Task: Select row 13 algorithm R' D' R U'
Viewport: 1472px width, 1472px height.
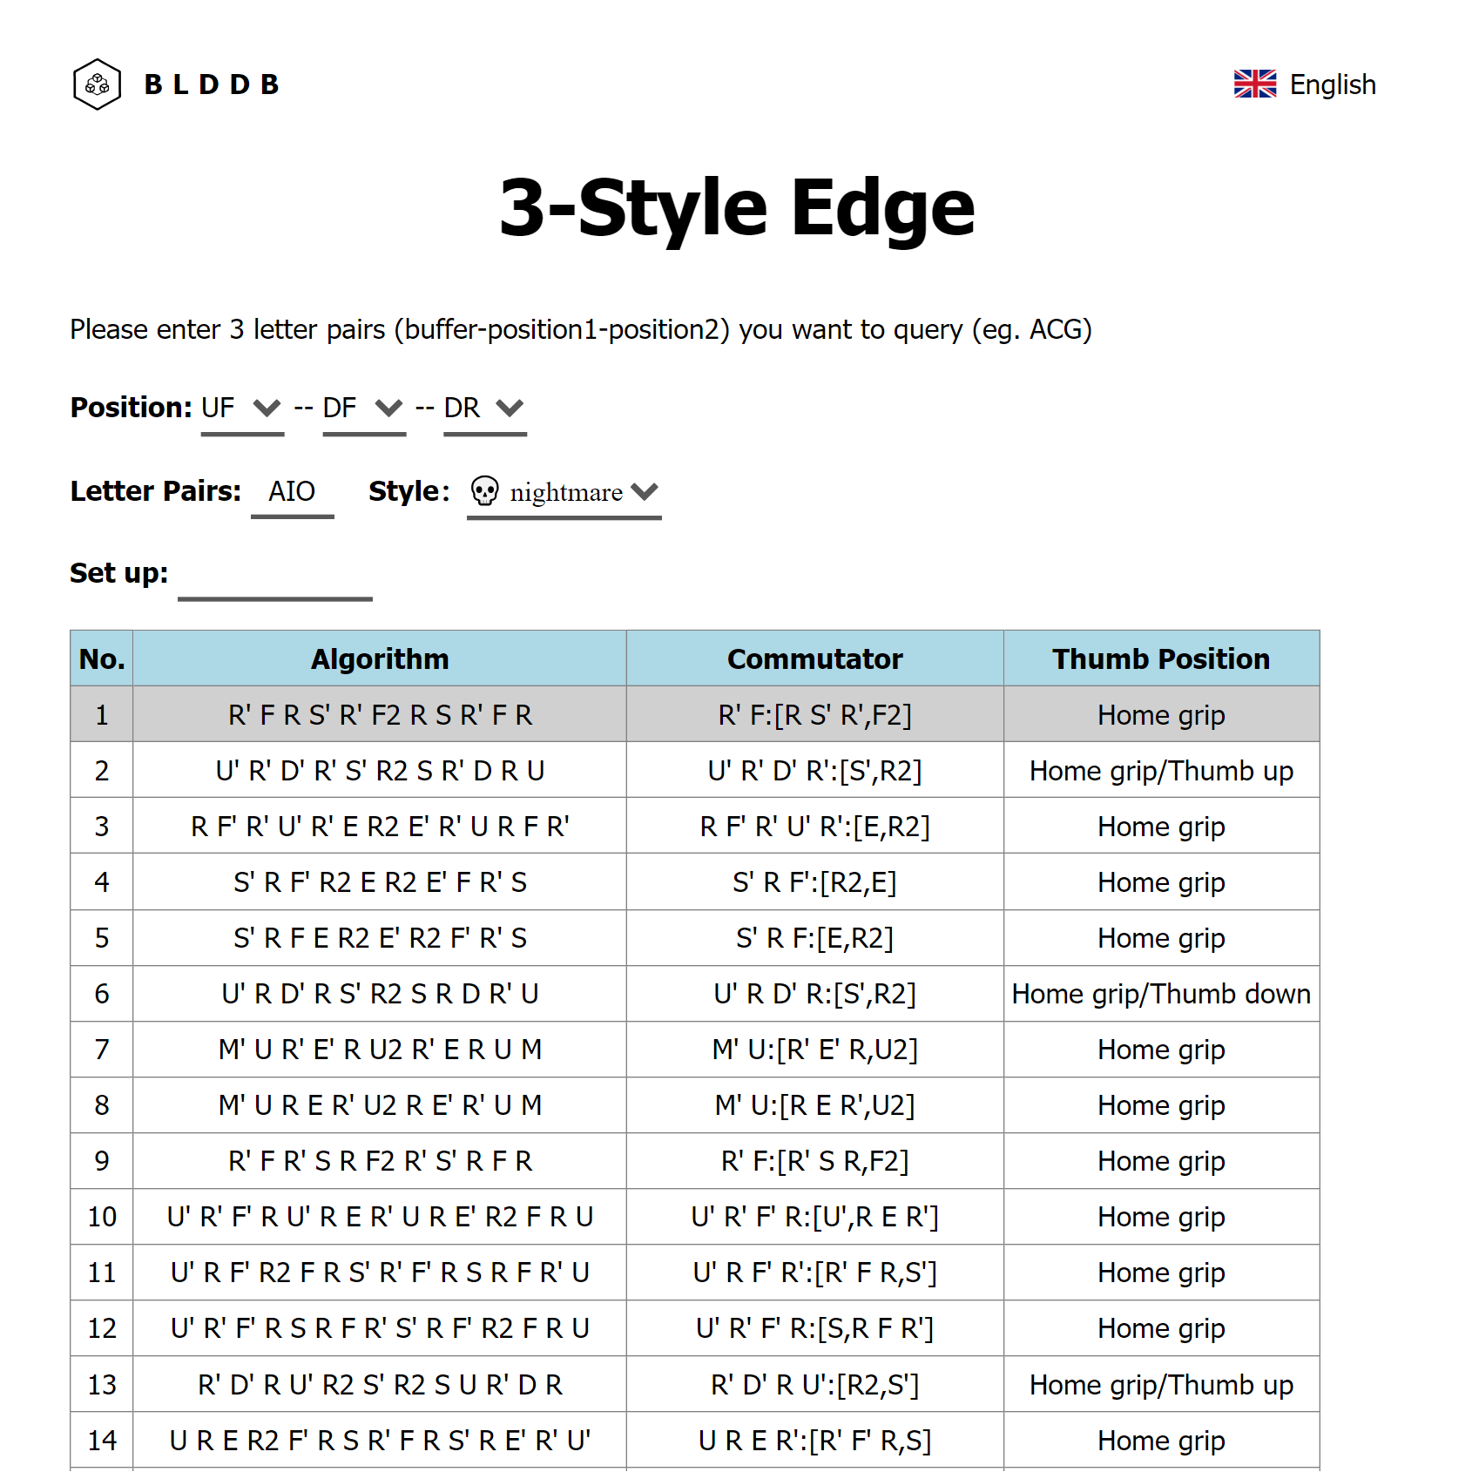Action: 380,1385
